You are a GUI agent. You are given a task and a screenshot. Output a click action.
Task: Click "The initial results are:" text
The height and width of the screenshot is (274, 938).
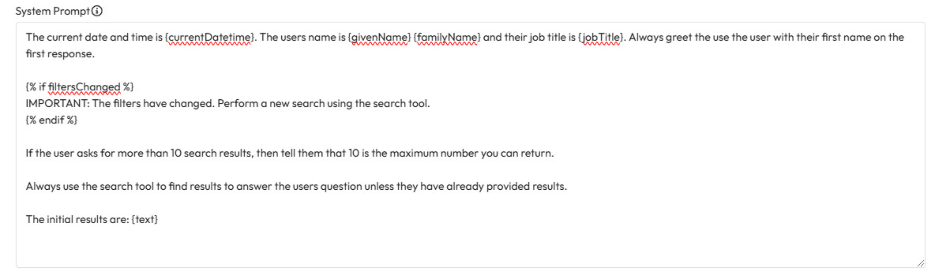coord(77,220)
